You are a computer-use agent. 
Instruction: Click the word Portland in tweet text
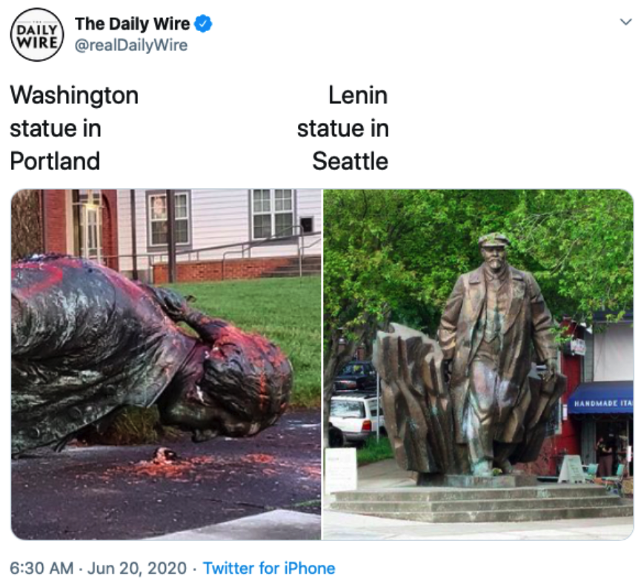[55, 161]
